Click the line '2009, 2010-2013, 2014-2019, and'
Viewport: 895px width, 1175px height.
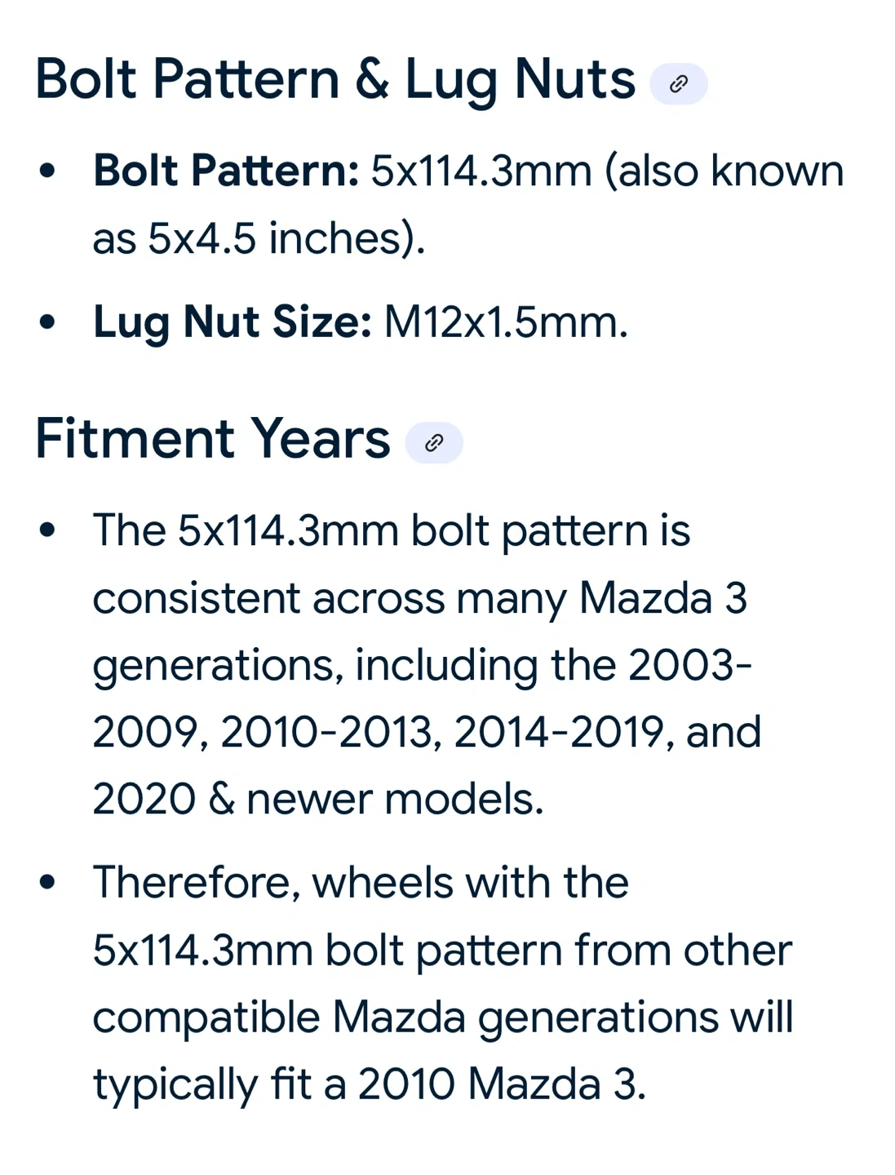(427, 732)
